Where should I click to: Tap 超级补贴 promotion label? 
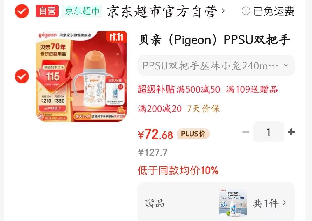tap(156, 89)
